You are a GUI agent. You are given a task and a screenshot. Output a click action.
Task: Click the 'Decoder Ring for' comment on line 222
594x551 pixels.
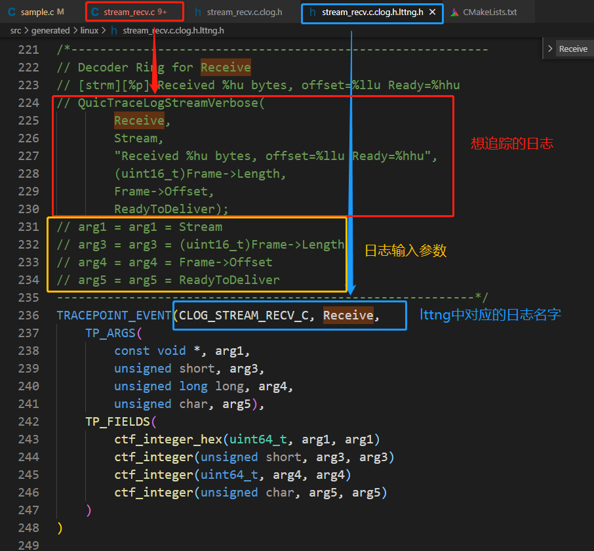(x=135, y=68)
